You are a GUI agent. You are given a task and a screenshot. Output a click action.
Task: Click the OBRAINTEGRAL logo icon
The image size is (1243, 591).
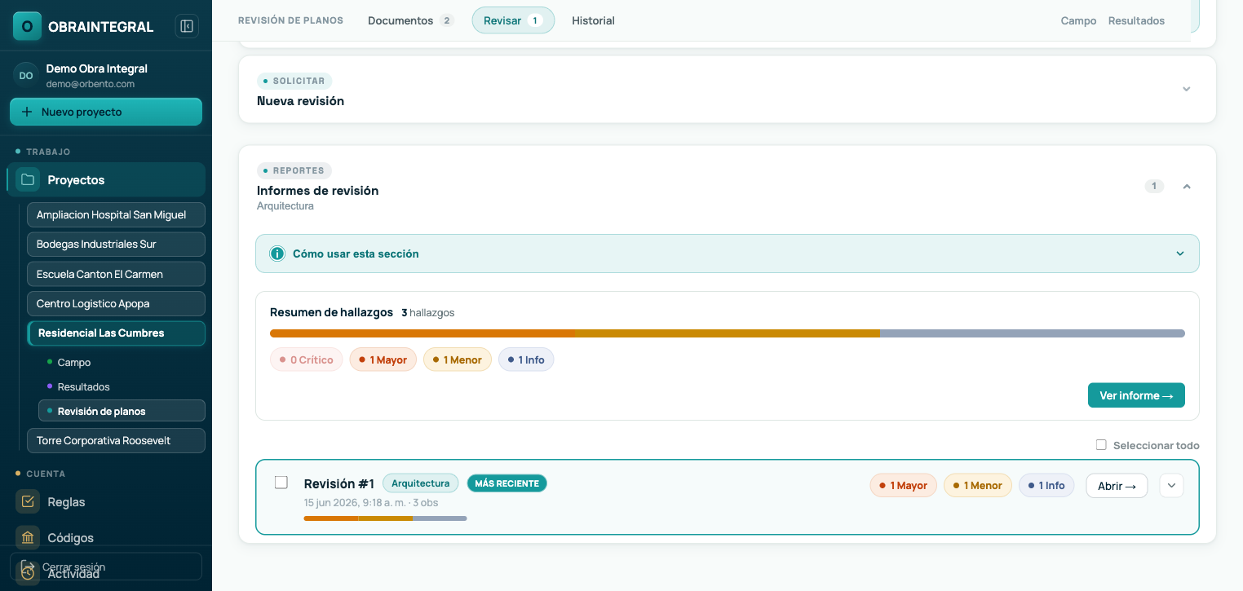(27, 26)
